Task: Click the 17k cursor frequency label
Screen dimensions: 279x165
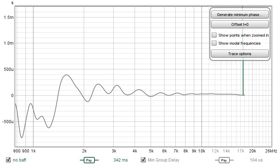Action: 241,151
